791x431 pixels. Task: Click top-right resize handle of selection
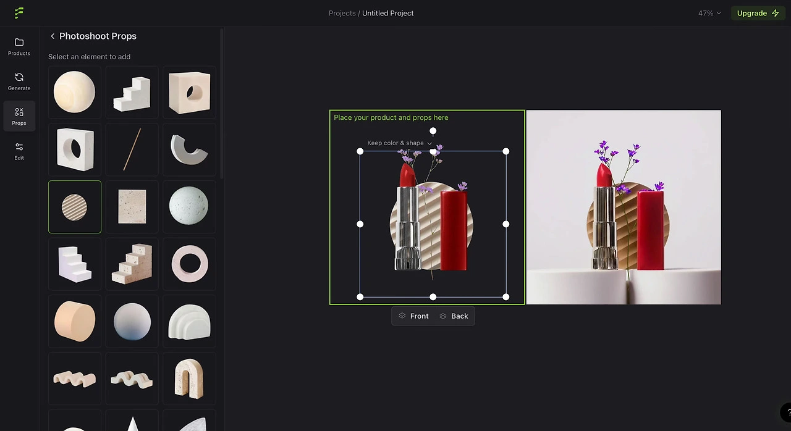click(506, 151)
